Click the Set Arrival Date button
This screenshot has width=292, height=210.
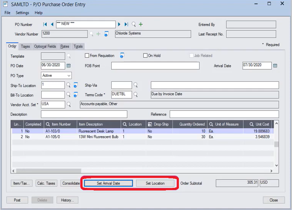(108, 183)
